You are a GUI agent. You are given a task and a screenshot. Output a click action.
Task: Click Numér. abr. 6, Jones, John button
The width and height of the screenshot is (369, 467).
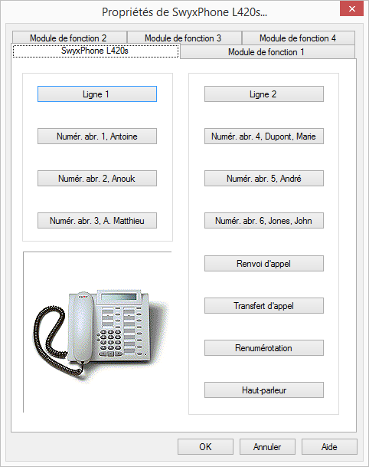(264, 221)
